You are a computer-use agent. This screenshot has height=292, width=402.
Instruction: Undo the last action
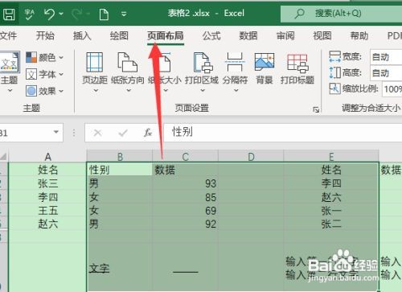point(50,14)
